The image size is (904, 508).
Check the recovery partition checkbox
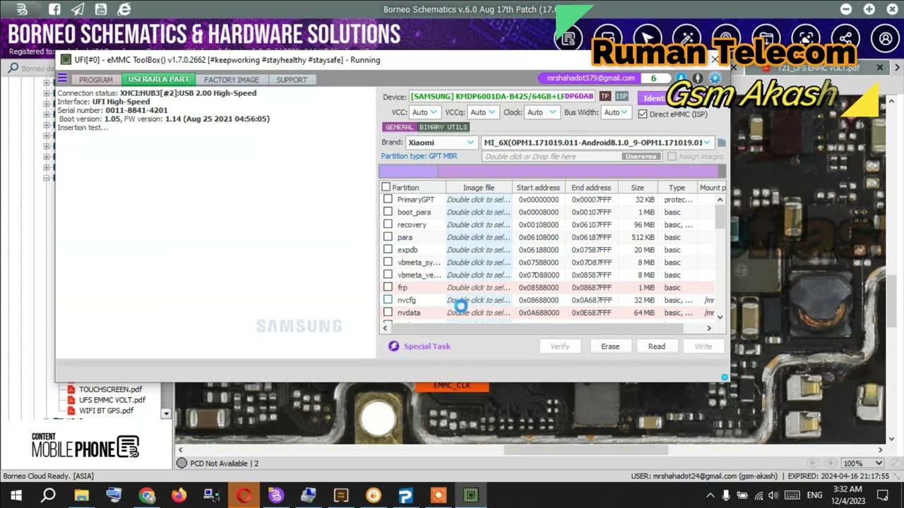click(388, 224)
